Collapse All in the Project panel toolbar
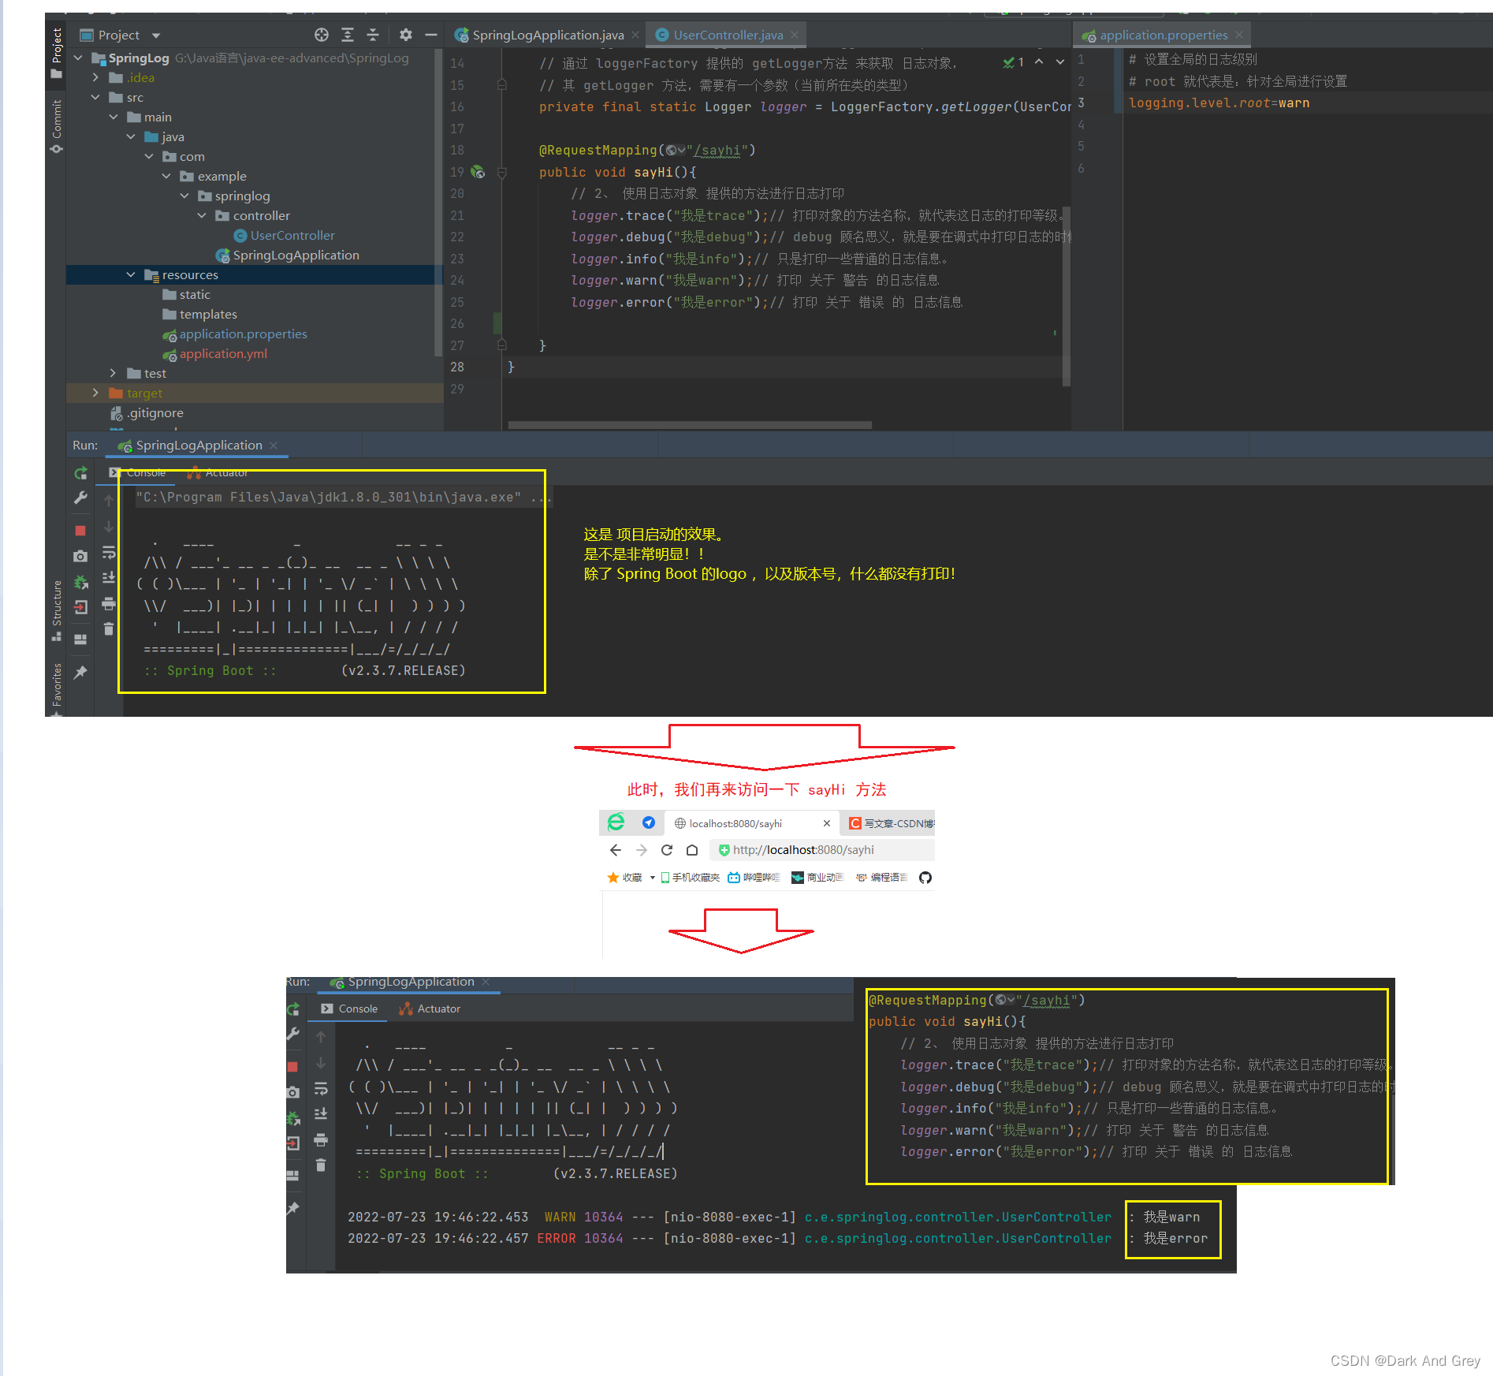This screenshot has width=1493, height=1376. click(373, 35)
